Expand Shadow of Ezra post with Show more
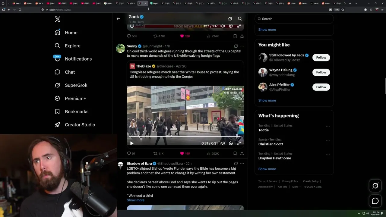Screen dimensions: 386x217 (x=135, y=200)
